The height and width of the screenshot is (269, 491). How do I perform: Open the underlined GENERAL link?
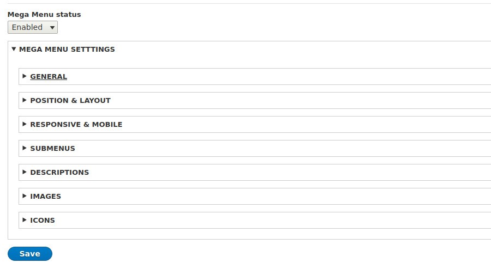[49, 77]
